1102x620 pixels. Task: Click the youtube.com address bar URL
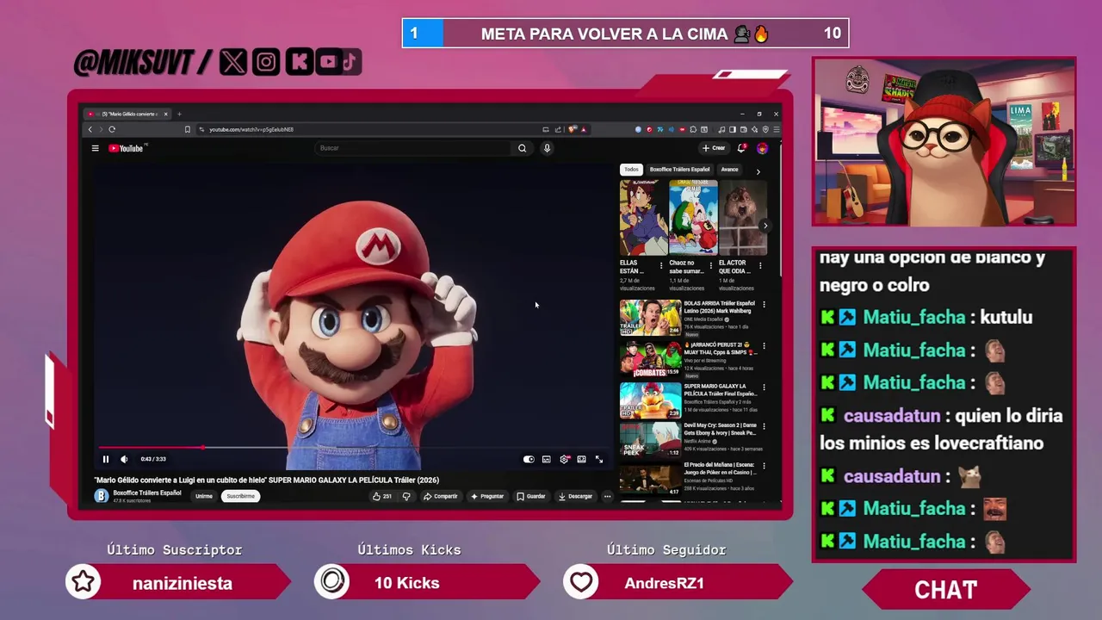(x=251, y=129)
